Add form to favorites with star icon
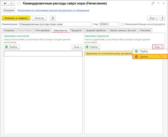Image resolution: width=168 pixels, height=137 pixels. [x=19, y=3]
